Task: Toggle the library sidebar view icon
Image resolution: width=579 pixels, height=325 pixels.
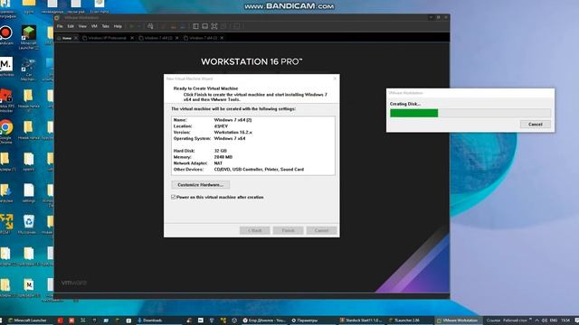Action: tap(195, 26)
